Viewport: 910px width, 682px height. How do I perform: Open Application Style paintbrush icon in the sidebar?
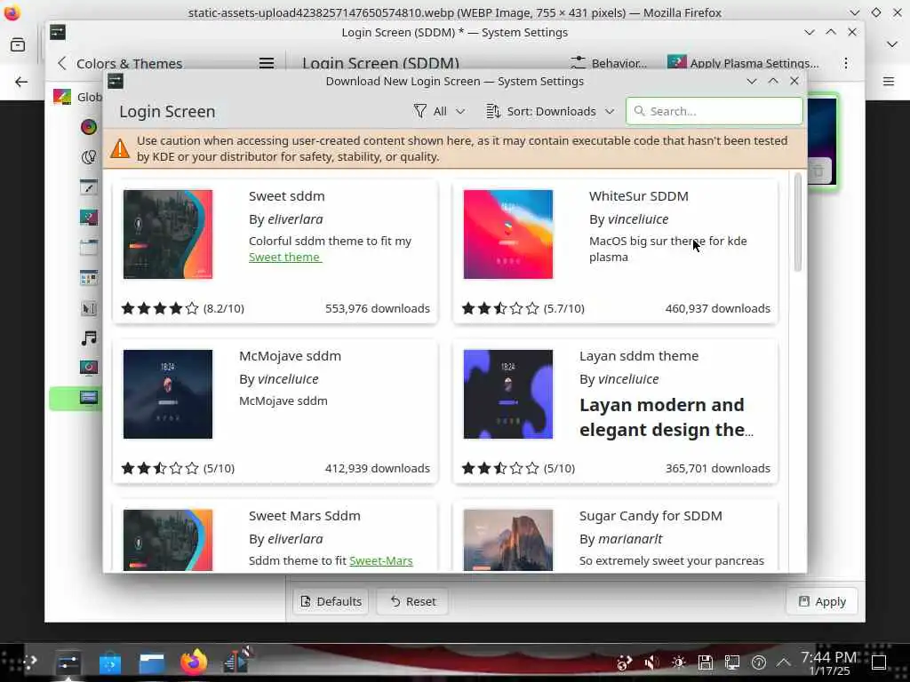click(x=89, y=186)
